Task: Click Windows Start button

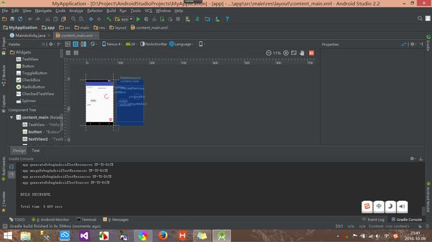Action: (x=8, y=235)
